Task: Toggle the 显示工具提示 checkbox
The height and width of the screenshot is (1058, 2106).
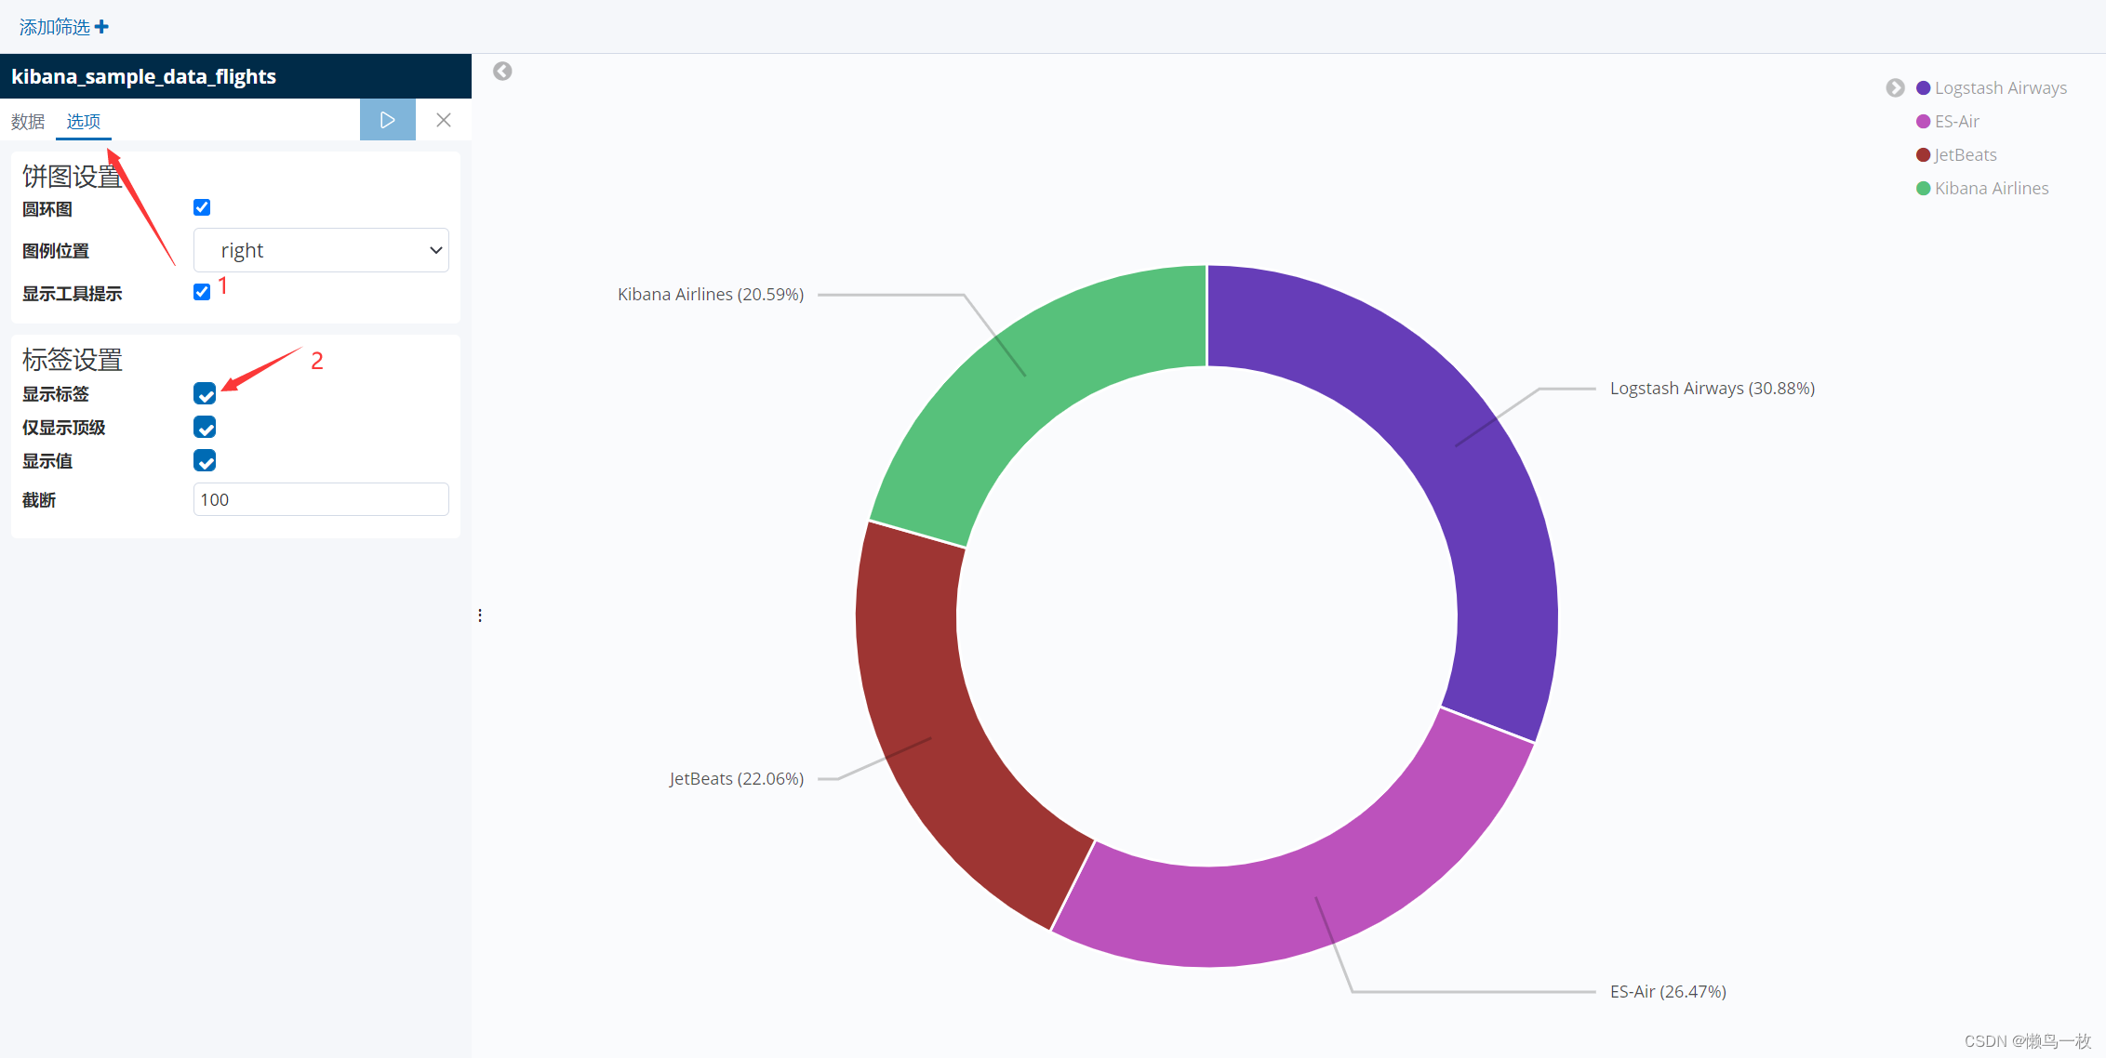Action: [202, 292]
